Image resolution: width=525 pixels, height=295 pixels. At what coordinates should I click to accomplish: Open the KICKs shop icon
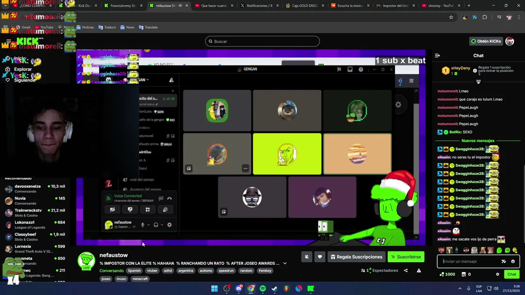point(466,275)
